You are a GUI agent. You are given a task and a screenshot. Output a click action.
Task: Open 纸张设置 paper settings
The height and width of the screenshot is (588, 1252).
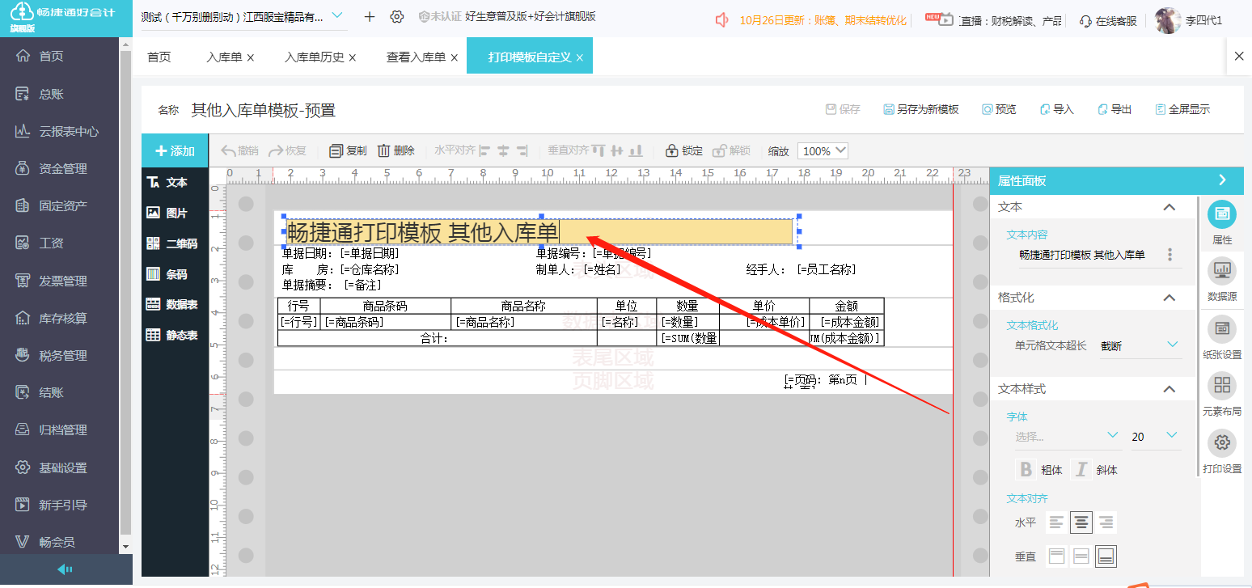1222,336
